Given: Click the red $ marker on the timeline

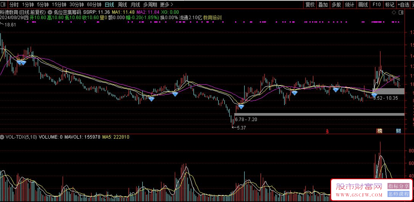Looking at the screenshot, I should [x=327, y=131].
